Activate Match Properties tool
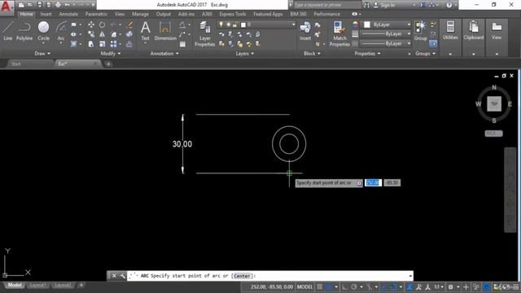The image size is (521, 293). [339, 33]
